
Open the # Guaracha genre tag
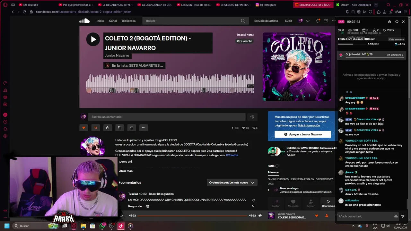coord(245,41)
